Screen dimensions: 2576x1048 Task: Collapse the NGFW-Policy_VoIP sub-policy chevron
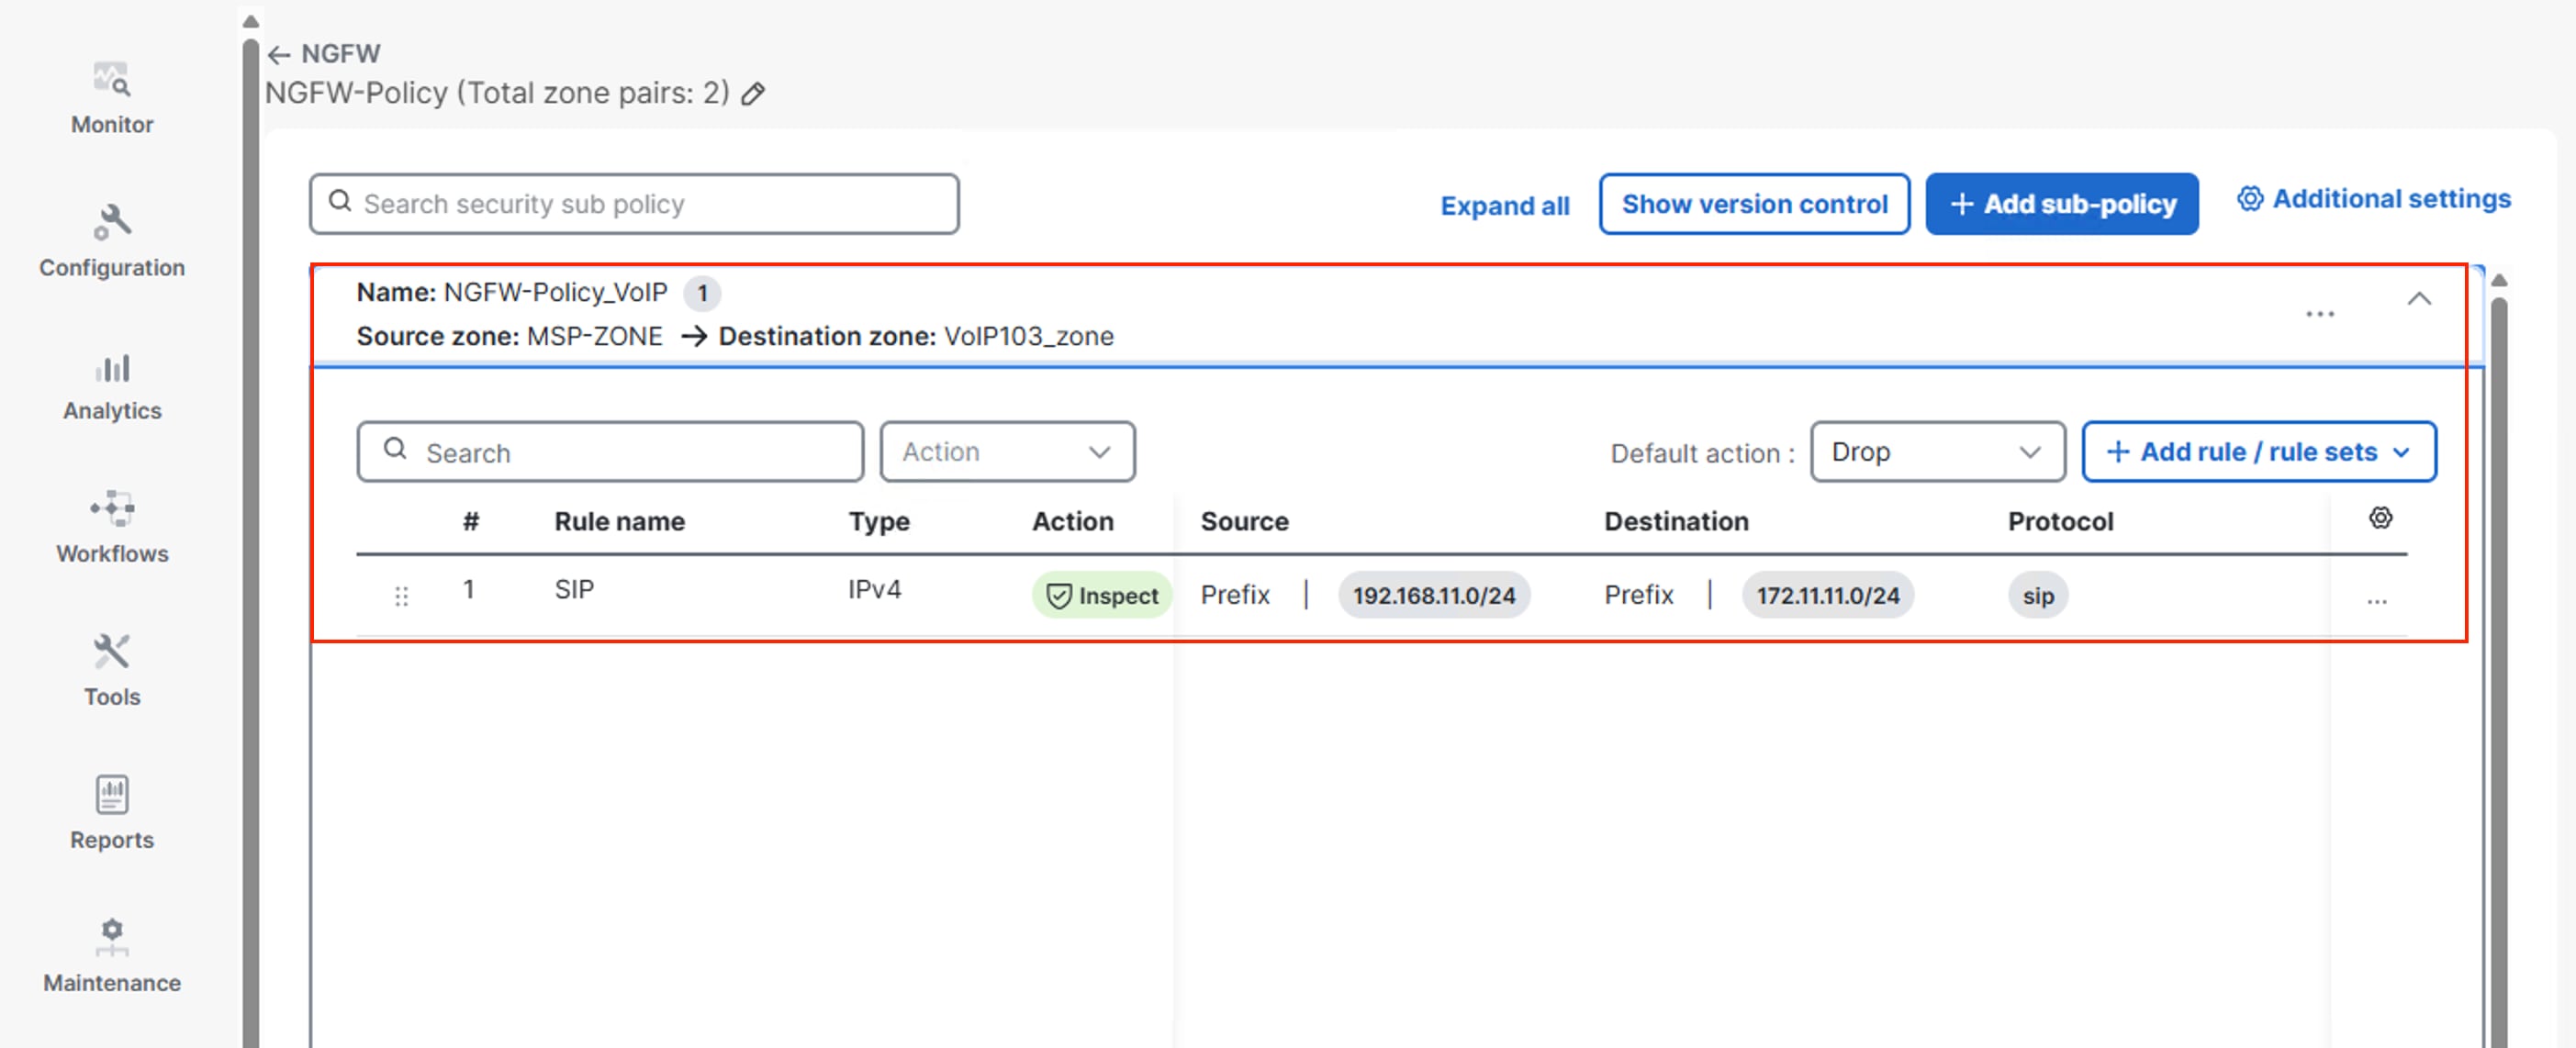[x=2418, y=298]
